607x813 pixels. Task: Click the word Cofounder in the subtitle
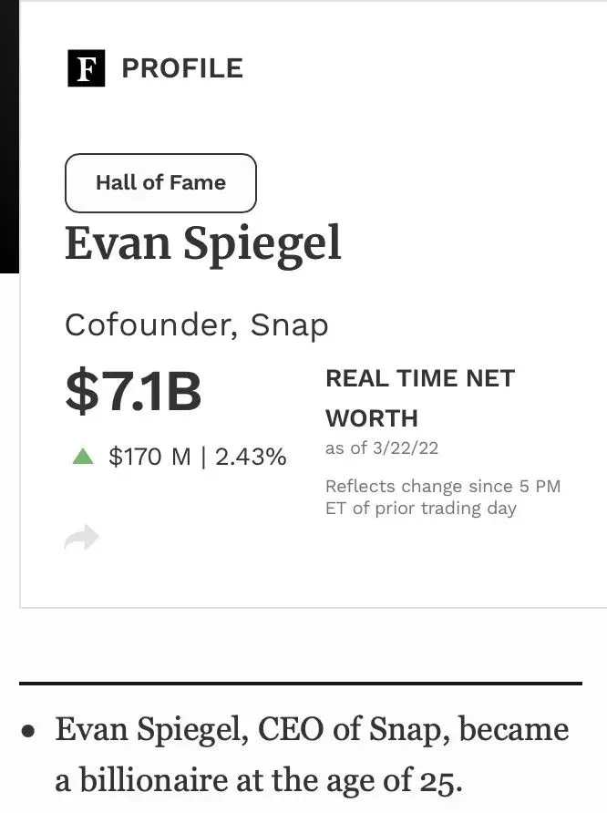145,325
